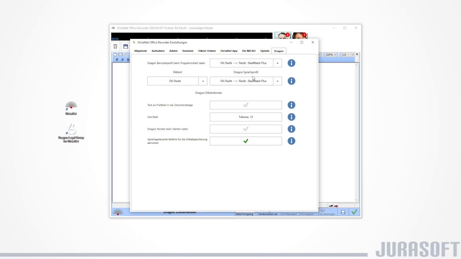Click the save disk icon in bottom bar
This screenshot has width=461, height=259.
coord(343,212)
